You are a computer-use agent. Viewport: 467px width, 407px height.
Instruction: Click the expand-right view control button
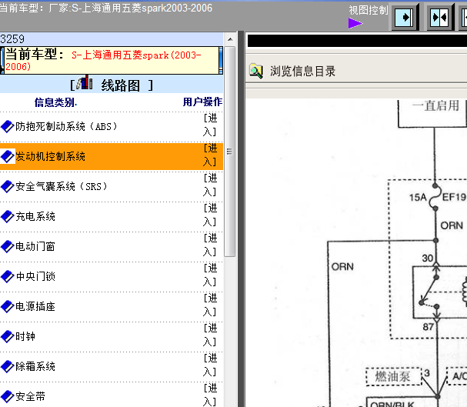click(x=405, y=17)
